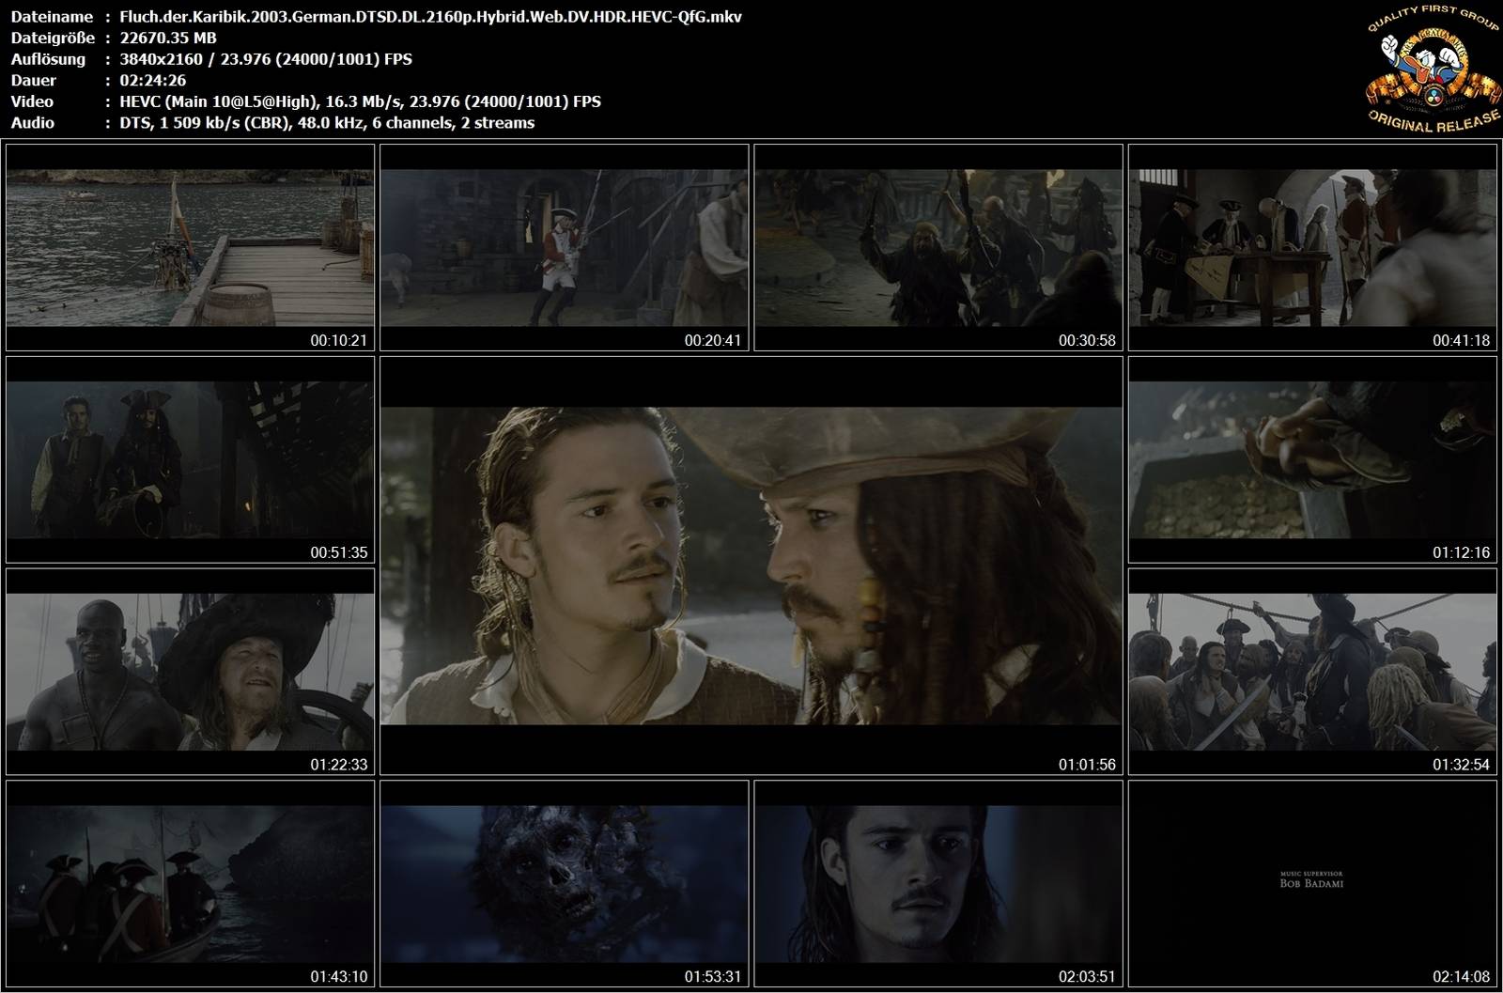Viewport: 1503px width, 993px height.
Task: Select the file size 22670.35 MB
Action: pyautogui.click(x=168, y=38)
